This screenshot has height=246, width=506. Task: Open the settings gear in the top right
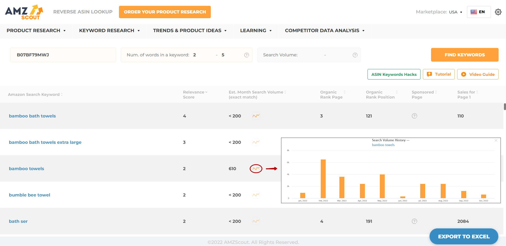tap(498, 12)
